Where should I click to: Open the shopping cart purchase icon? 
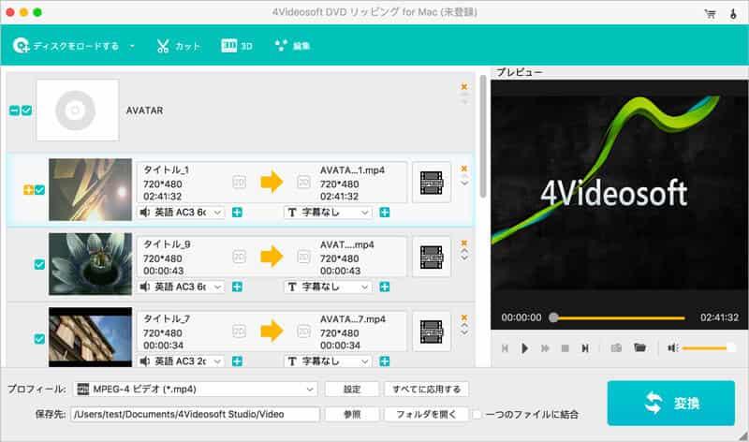(x=710, y=13)
